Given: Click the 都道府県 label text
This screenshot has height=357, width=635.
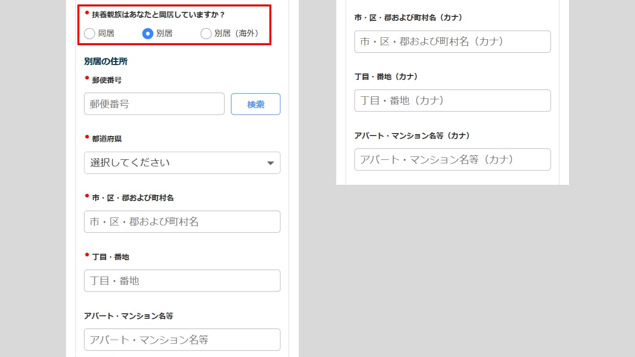Looking at the screenshot, I should [107, 139].
